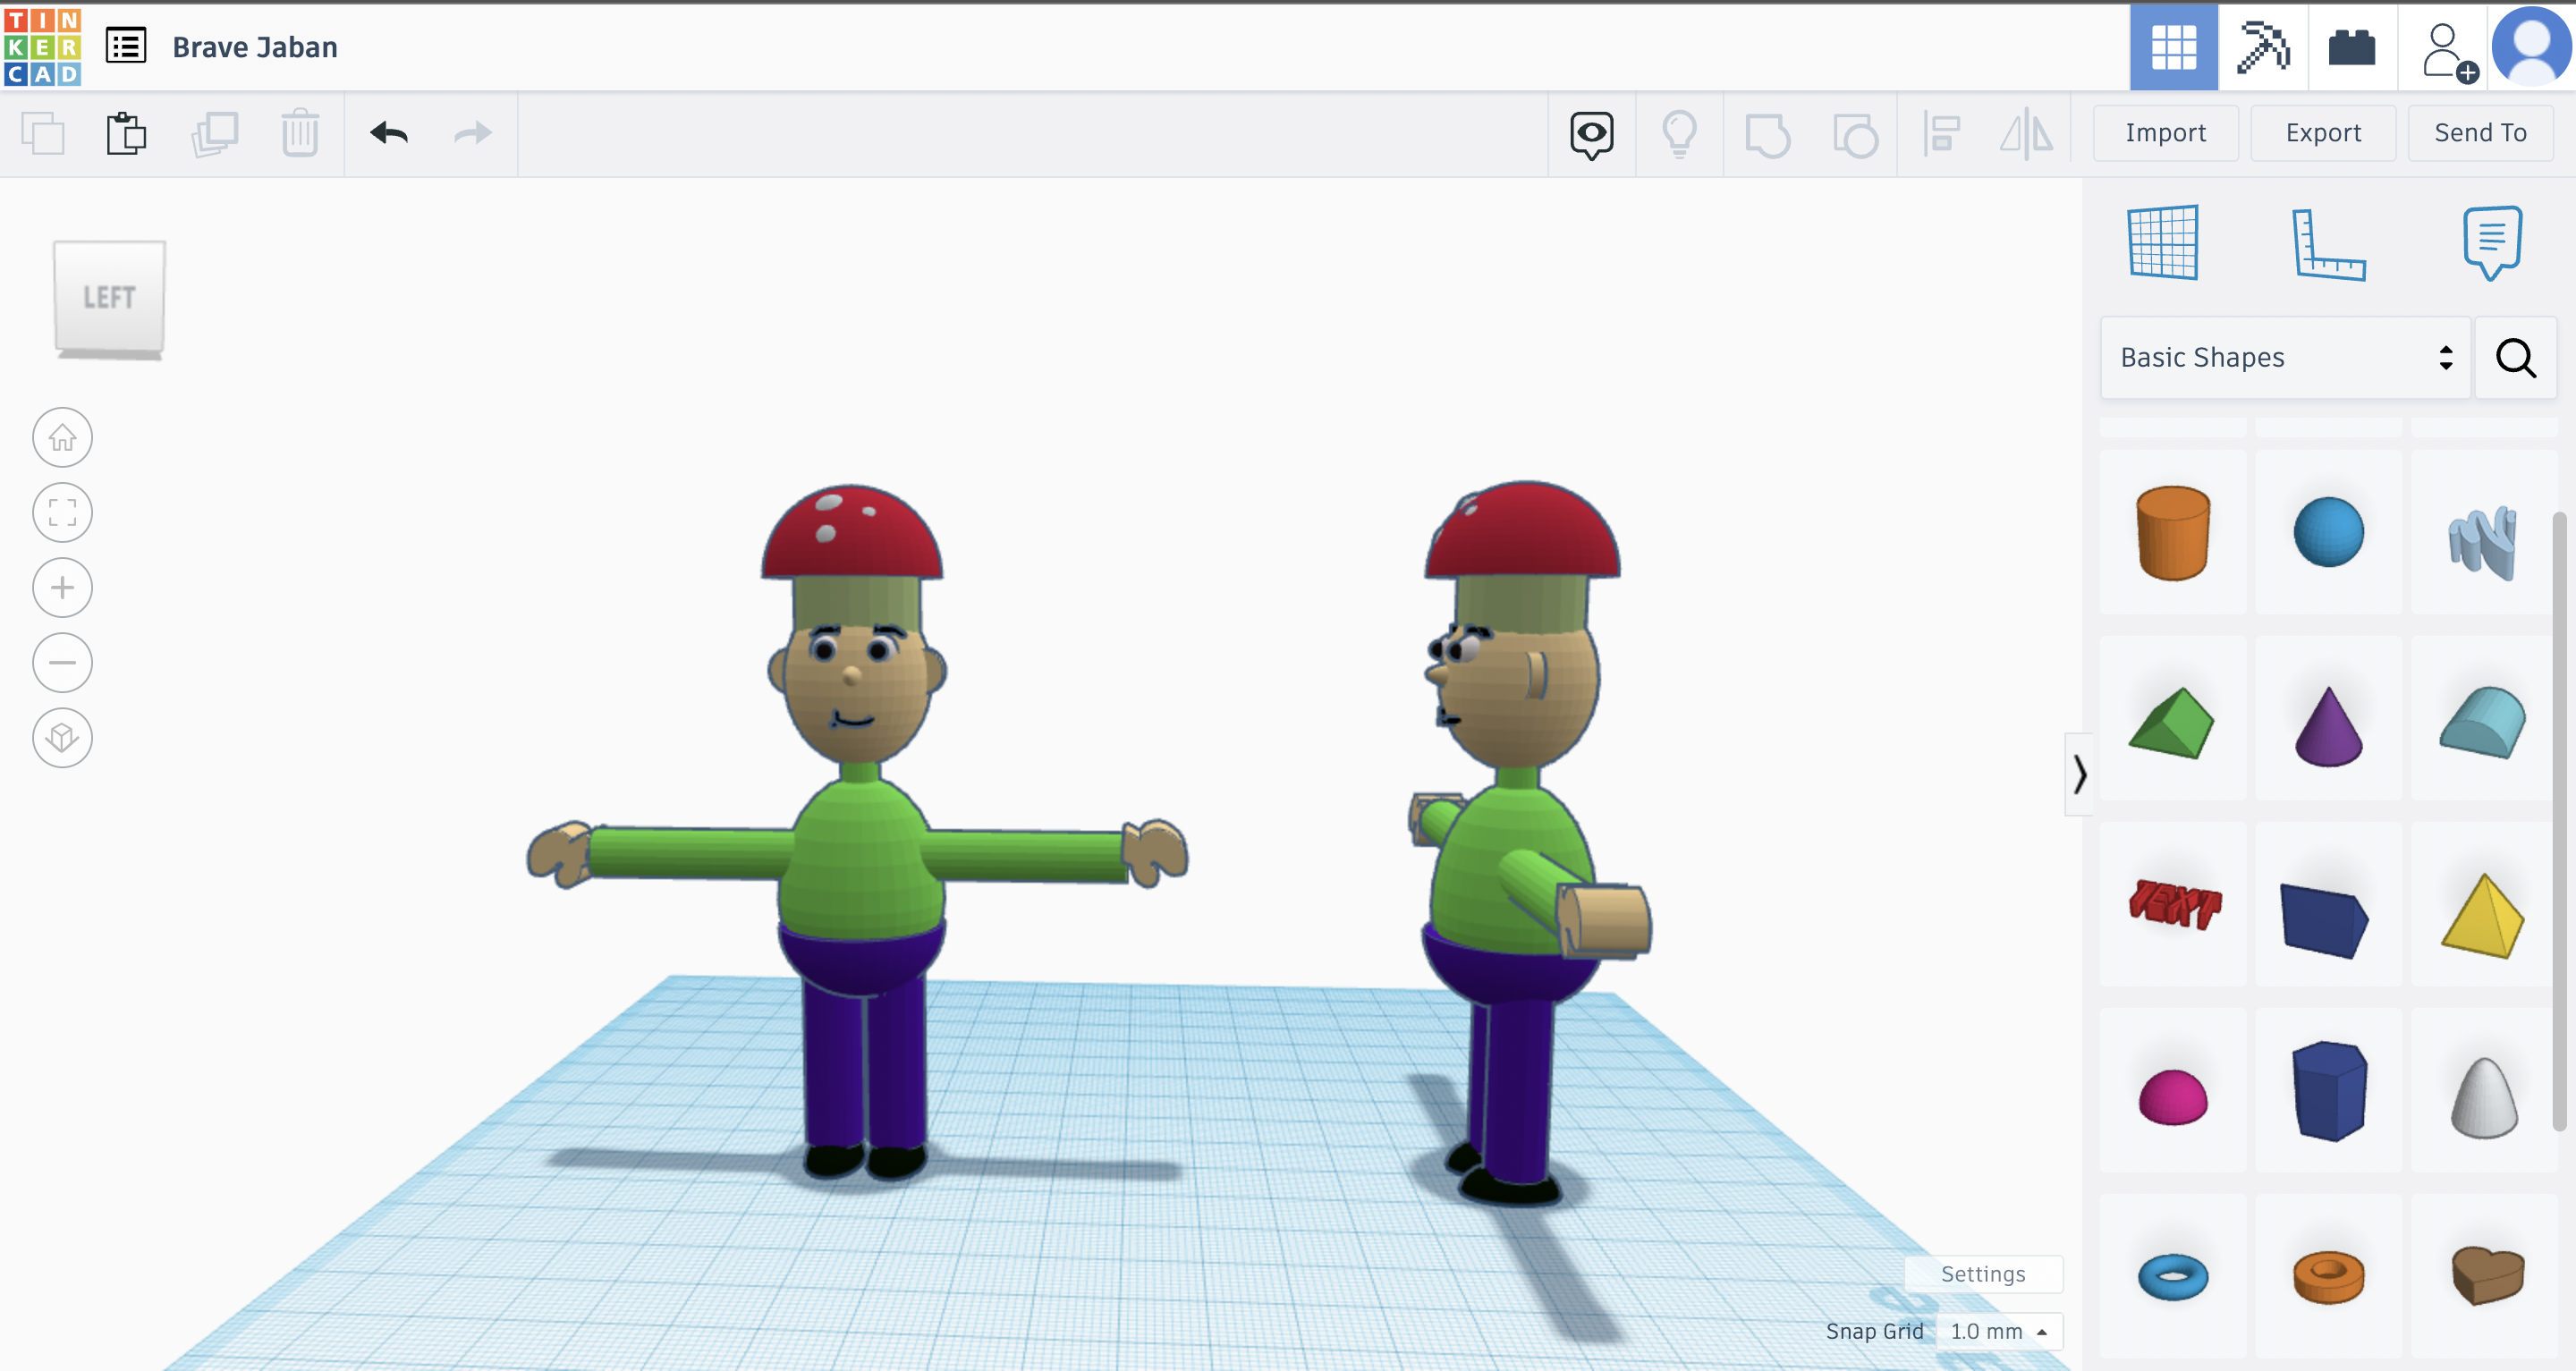Viewport: 2576px width, 1371px height.
Task: Select the Ruler tool icon
Action: coord(2327,244)
